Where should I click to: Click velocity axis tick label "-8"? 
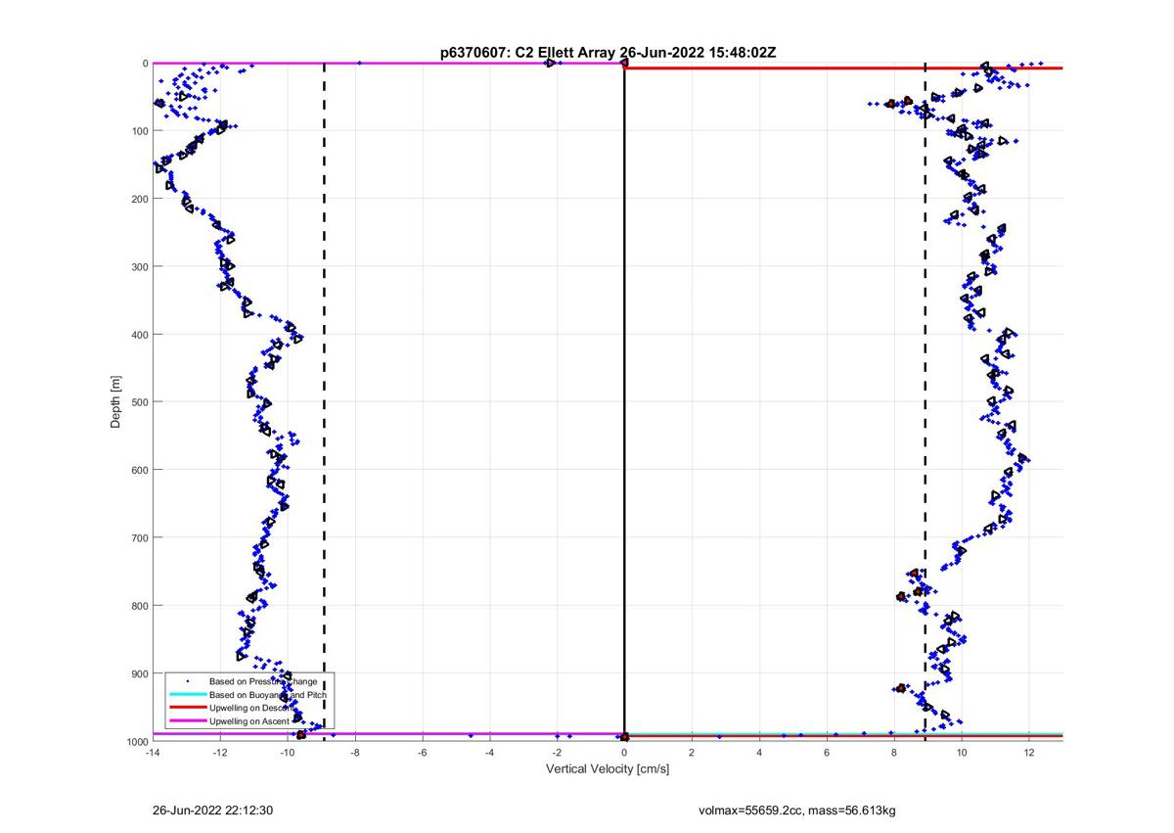point(355,753)
